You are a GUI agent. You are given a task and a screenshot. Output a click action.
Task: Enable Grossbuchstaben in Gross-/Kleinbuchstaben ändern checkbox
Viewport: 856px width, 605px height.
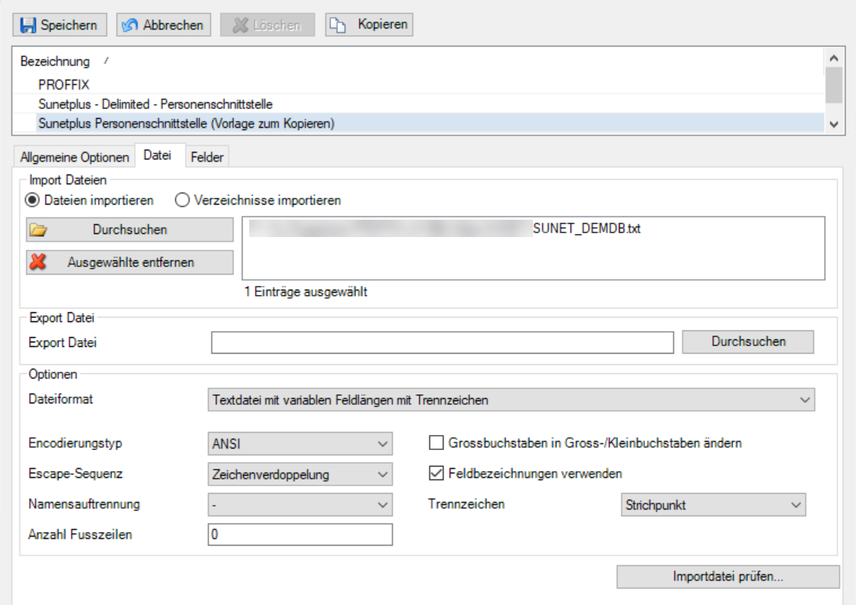pos(436,442)
